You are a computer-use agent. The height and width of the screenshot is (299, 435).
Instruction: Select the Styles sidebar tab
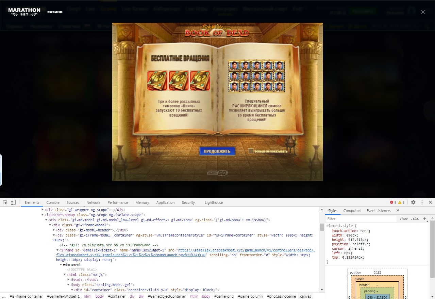[x=333, y=211]
